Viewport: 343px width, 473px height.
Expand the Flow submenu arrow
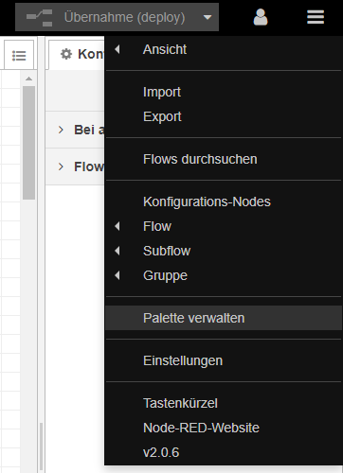pos(117,226)
